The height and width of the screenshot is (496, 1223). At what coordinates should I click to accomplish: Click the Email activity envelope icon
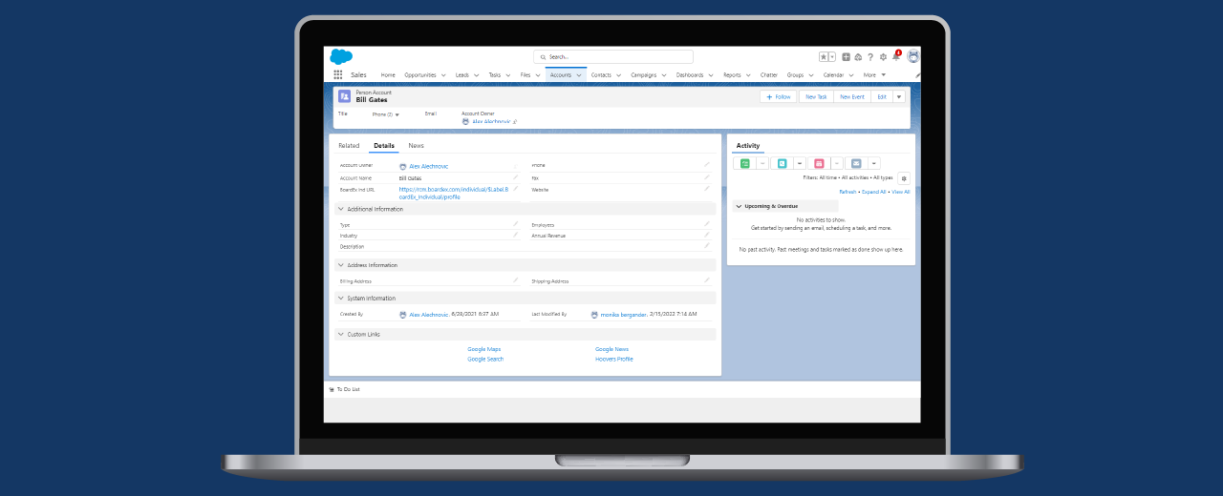pyautogui.click(x=856, y=163)
